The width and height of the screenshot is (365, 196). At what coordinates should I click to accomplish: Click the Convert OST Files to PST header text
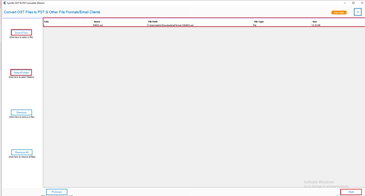tap(52, 12)
